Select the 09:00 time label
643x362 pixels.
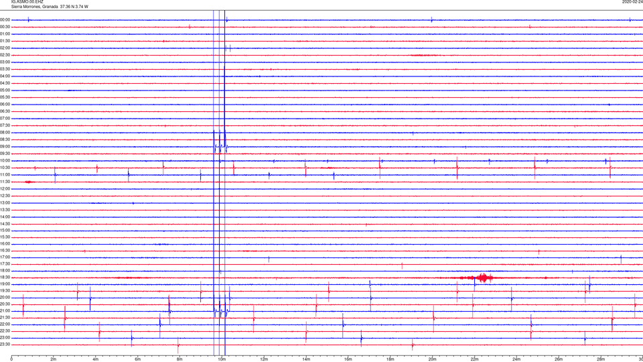(5, 147)
